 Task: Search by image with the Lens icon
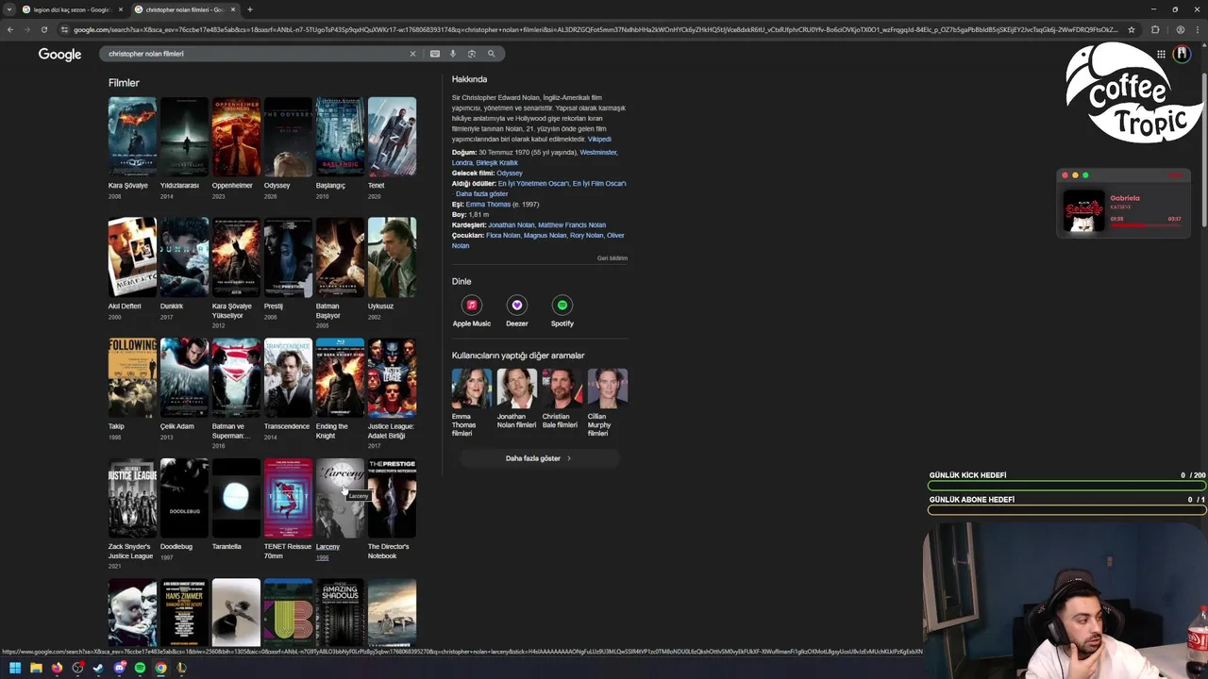click(472, 54)
